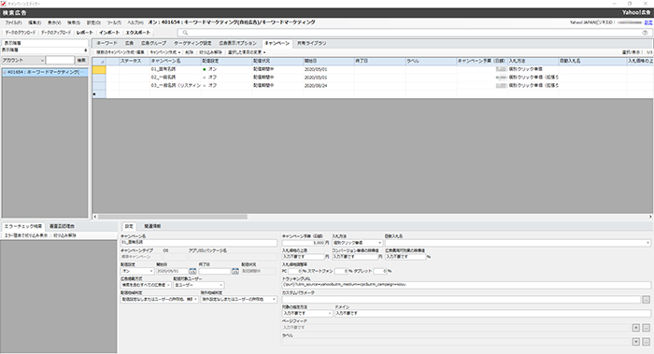Click the キャンペーン名 column header

(x=176, y=62)
